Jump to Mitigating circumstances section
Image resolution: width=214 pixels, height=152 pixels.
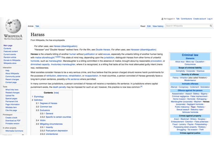pyautogui.click(x=51, y=124)
